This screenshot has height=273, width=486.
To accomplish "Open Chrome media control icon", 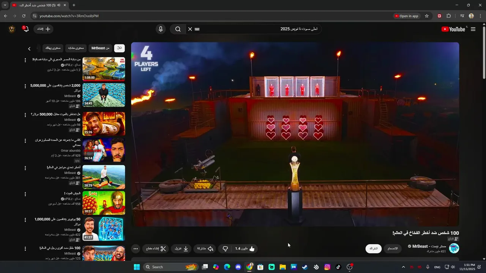I will pyautogui.click(x=462, y=16).
